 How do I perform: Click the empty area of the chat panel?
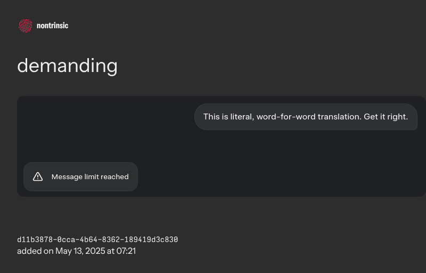tap(106, 128)
